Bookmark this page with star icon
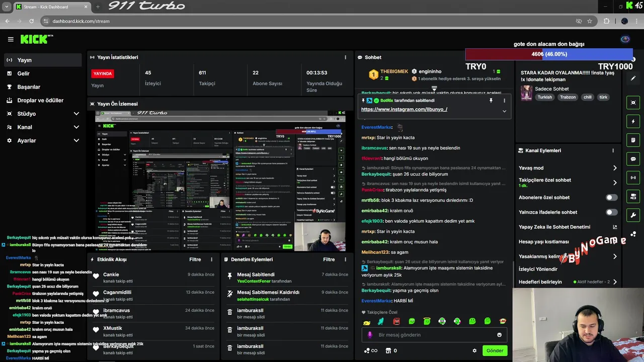This screenshot has height=362, width=644. tap(589, 21)
